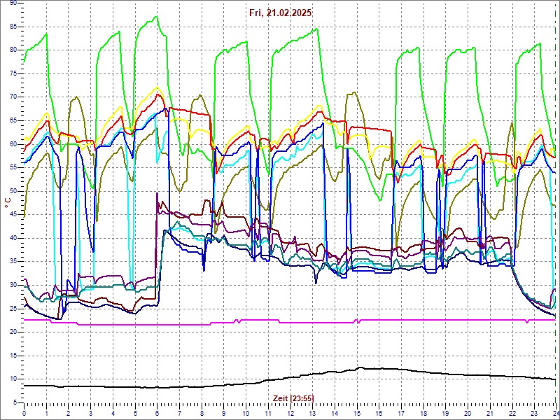Click hour "13" on the time axis
The height and width of the screenshot is (420, 560).
311,413
